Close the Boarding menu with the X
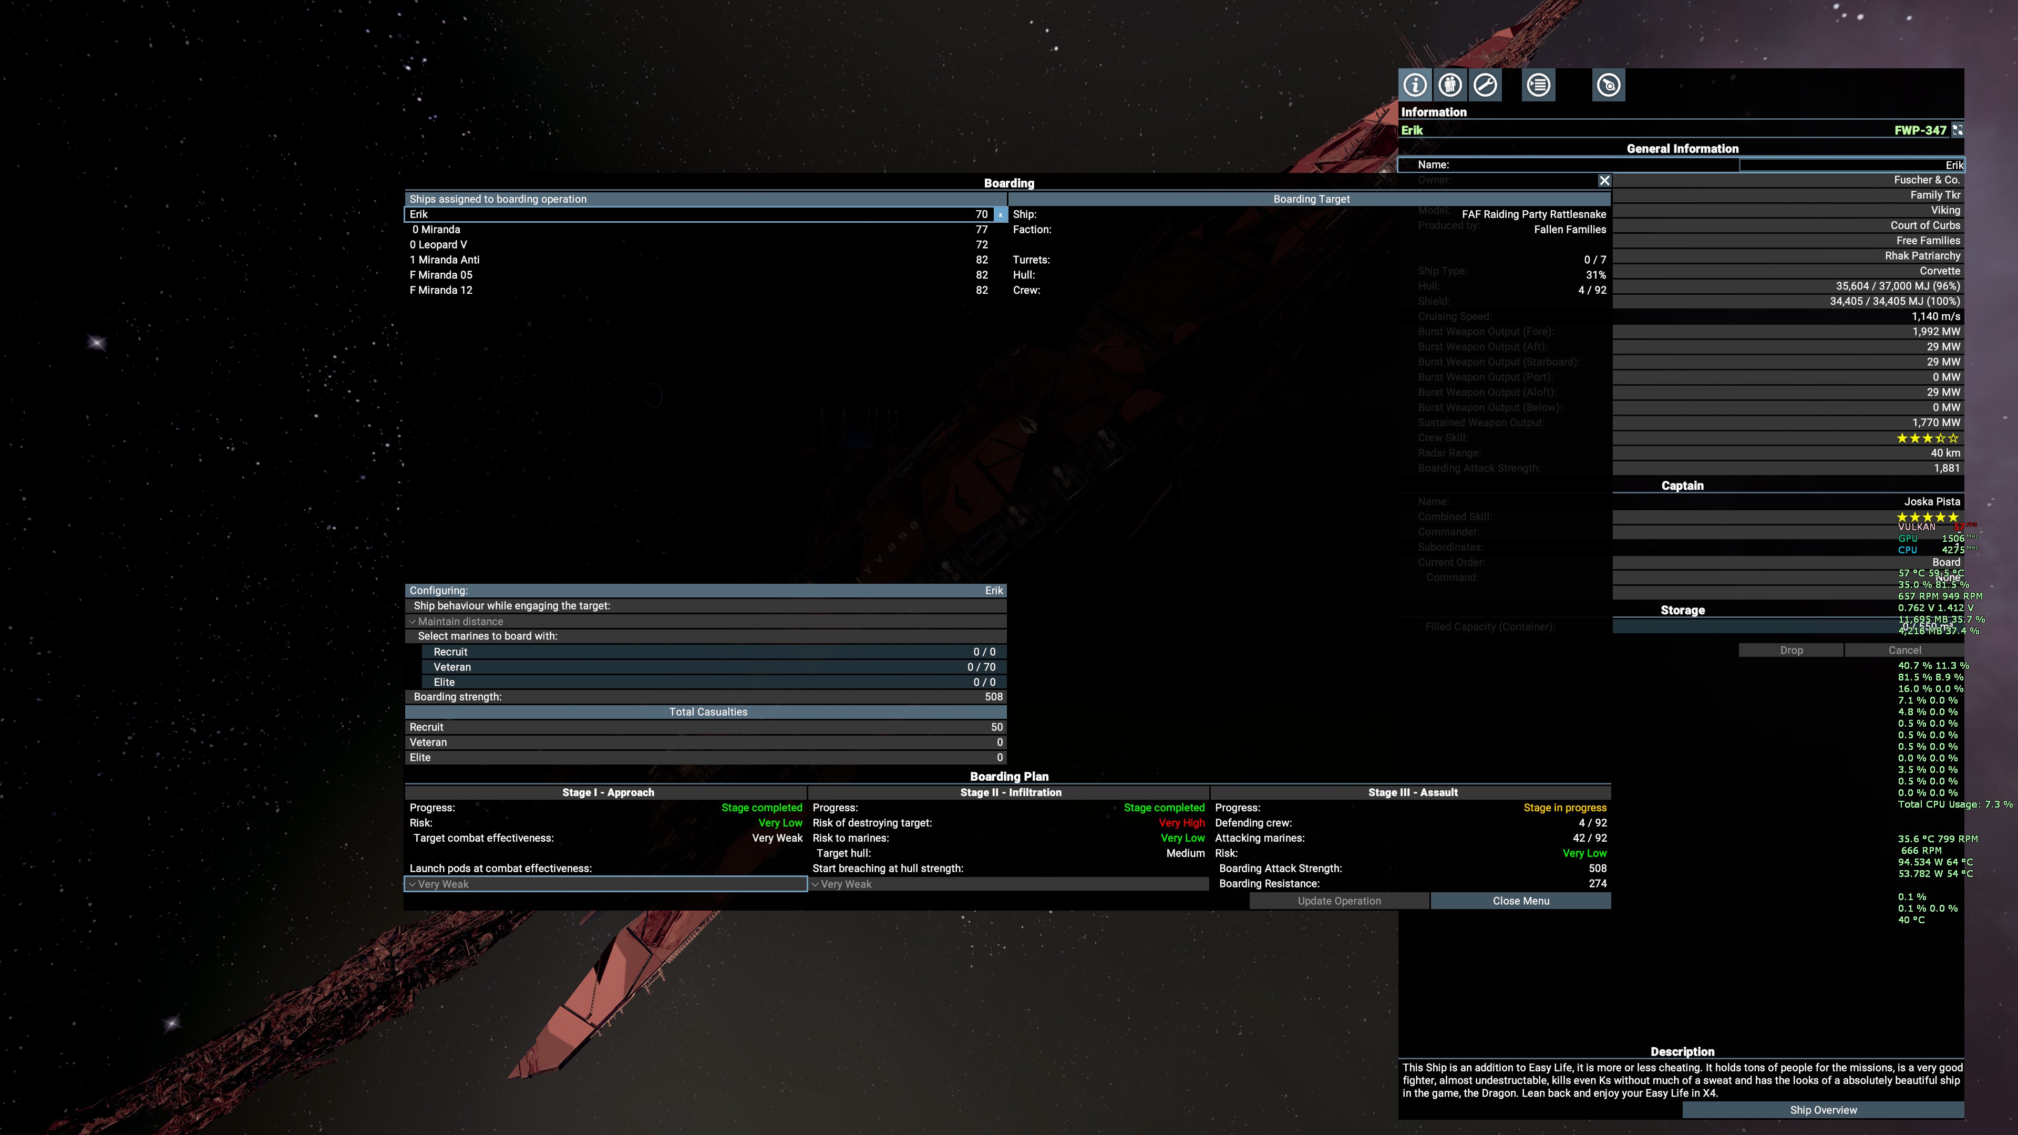Screen dimensions: 2018x1135 pyautogui.click(x=1604, y=180)
